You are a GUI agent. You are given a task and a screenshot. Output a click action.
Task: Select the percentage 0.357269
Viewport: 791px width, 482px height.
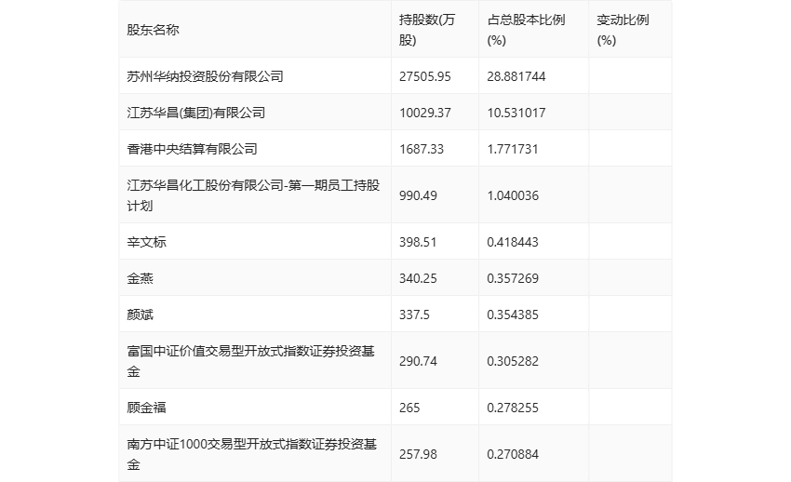(513, 278)
